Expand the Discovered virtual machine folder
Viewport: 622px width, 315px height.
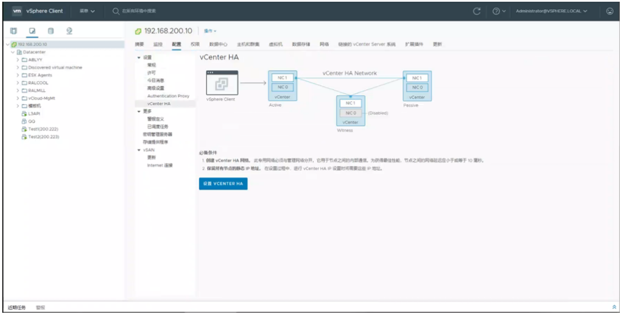coord(18,68)
